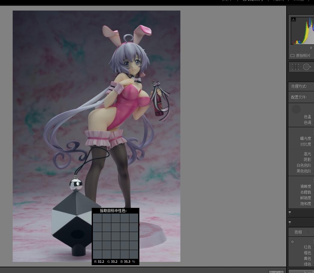Click the 完成 button

pos(276,271)
